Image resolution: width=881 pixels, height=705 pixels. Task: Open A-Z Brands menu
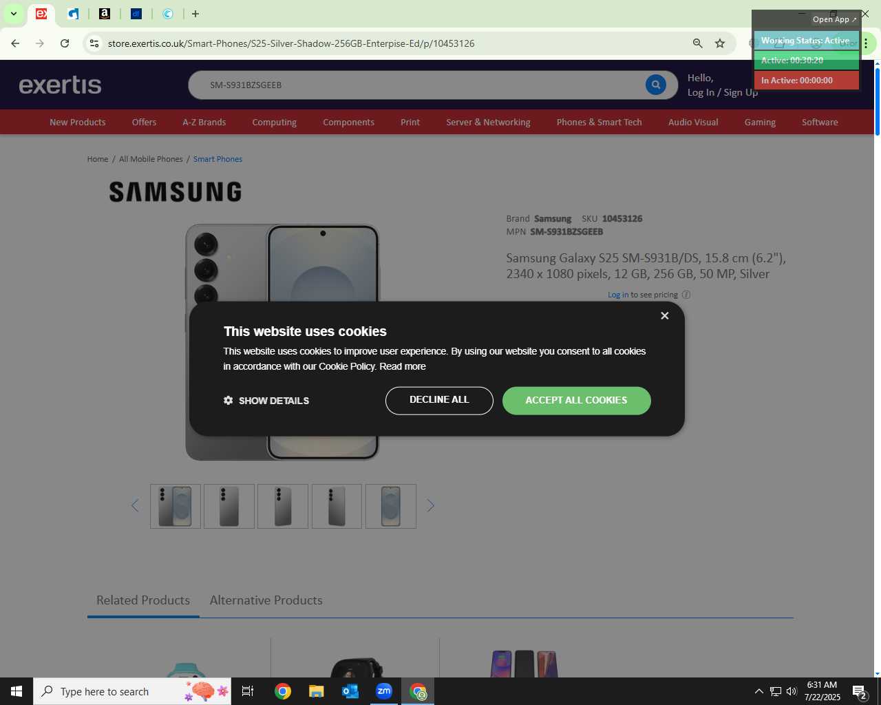tap(204, 122)
